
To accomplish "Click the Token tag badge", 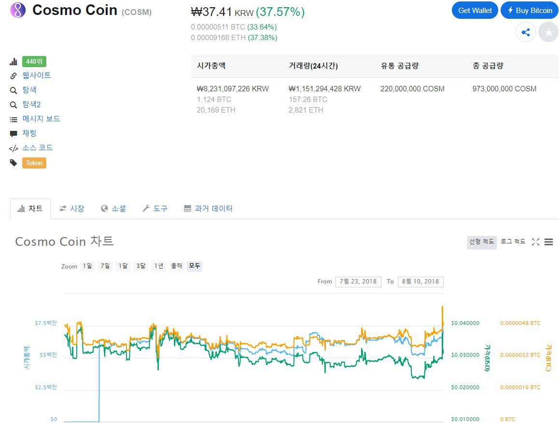I will click(x=34, y=163).
